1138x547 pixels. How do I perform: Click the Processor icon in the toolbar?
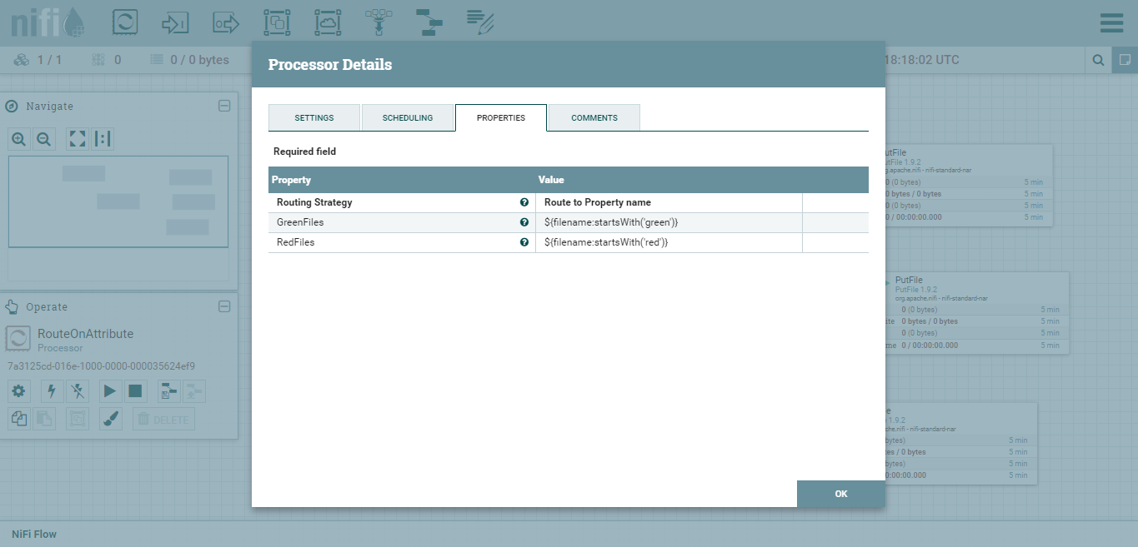pos(125,22)
